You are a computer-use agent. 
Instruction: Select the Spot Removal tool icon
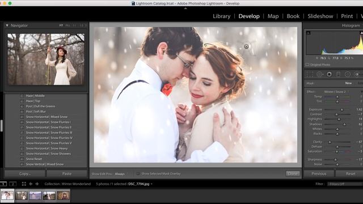coord(320,74)
